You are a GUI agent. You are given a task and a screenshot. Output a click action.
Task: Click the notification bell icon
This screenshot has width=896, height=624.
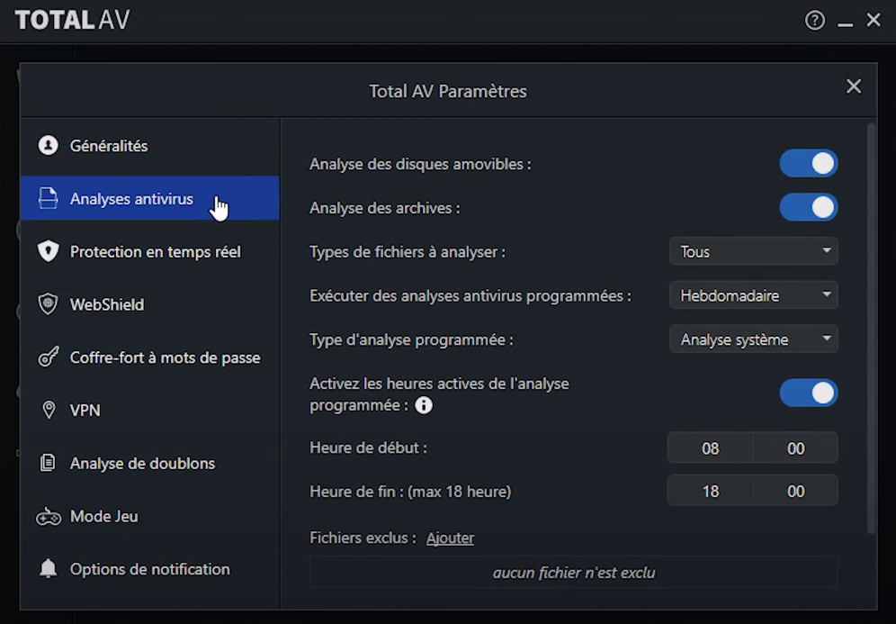(48, 568)
